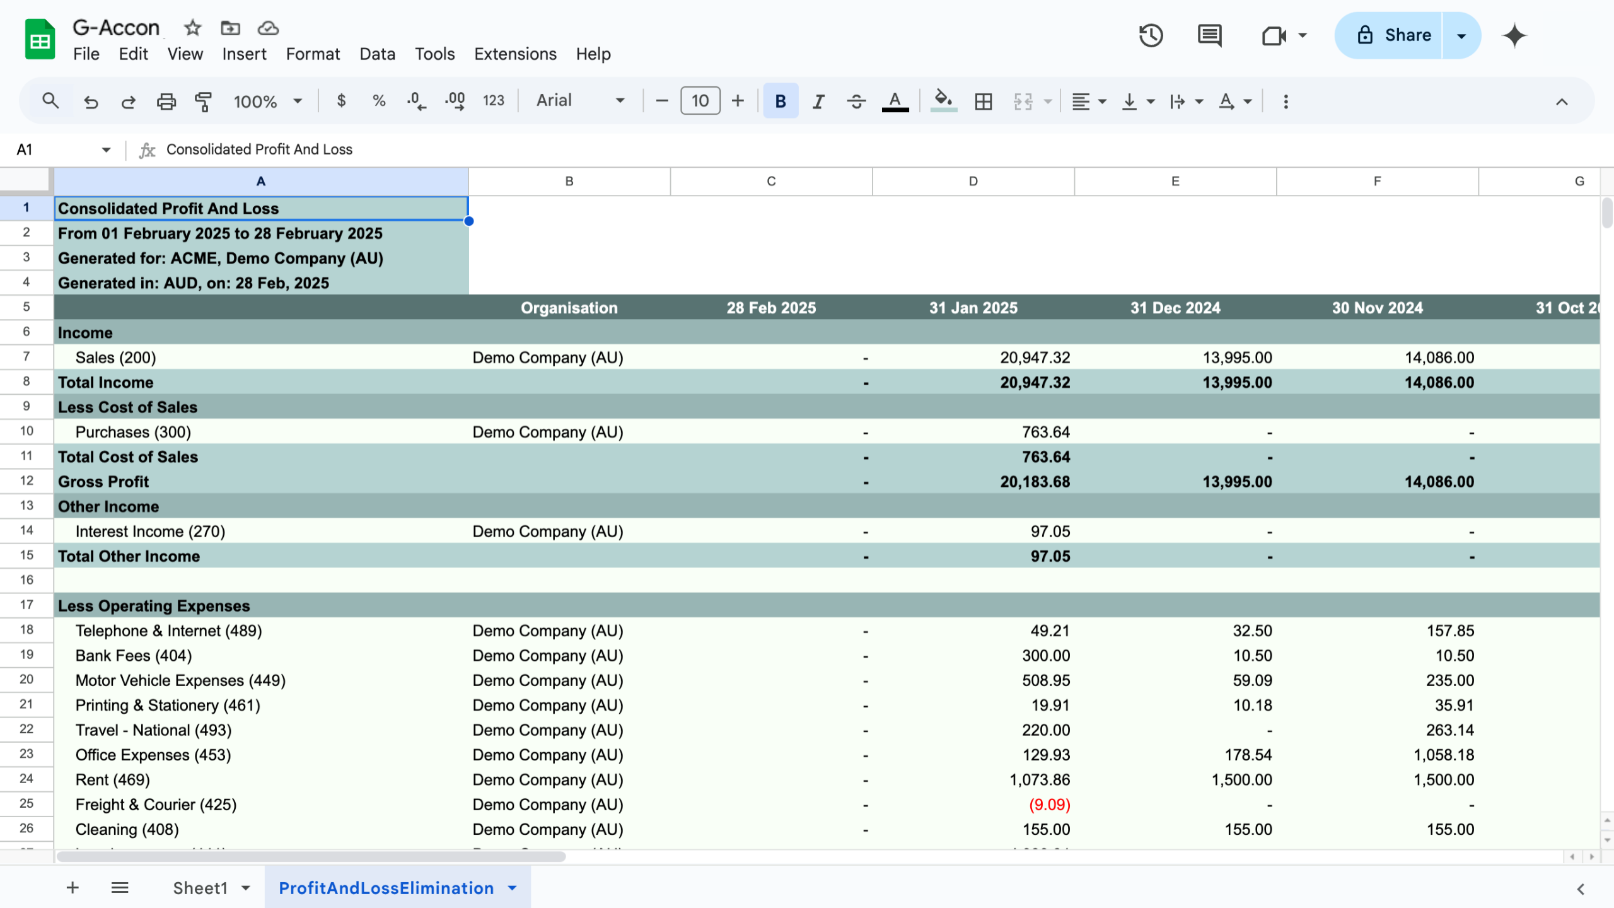Star the G-Accon document

pyautogui.click(x=192, y=28)
